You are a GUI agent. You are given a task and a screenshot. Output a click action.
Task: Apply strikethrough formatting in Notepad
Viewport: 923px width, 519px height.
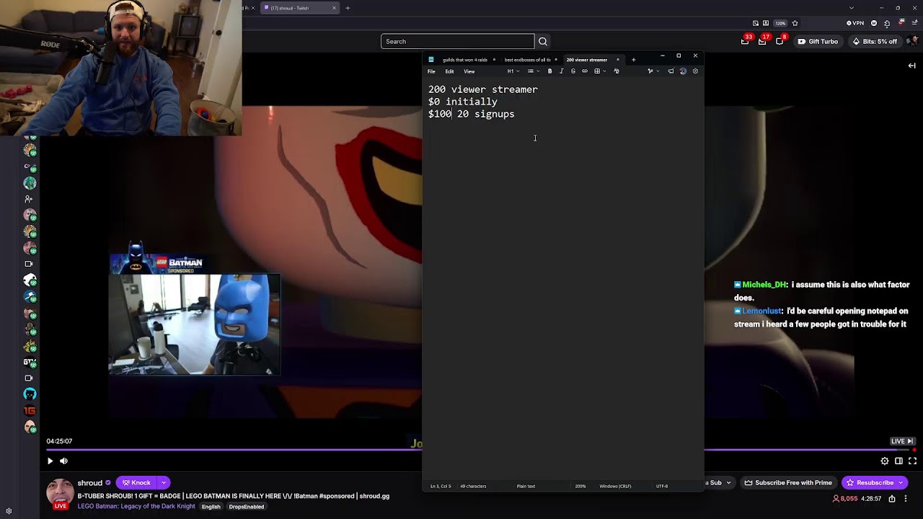tap(573, 71)
